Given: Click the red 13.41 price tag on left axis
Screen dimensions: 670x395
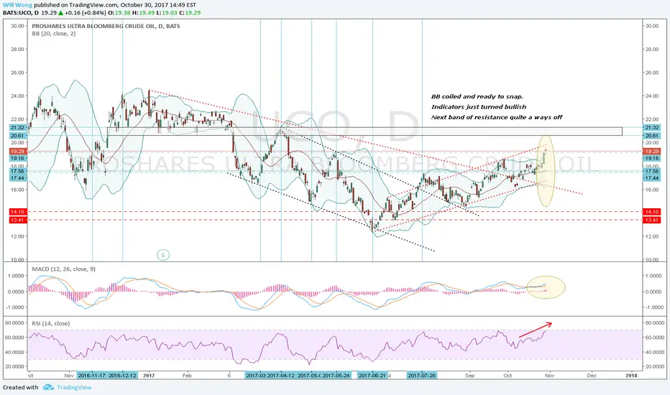Looking at the screenshot, I should click(x=17, y=220).
